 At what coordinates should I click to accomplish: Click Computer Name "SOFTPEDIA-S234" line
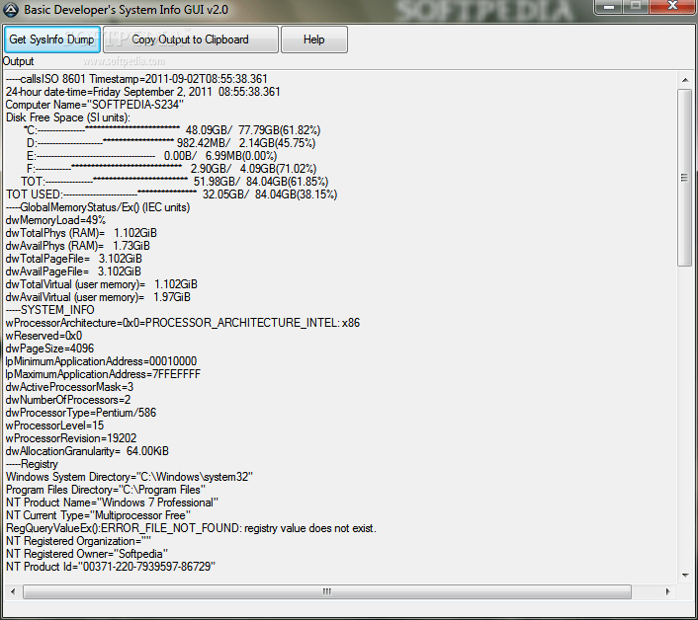tap(94, 105)
